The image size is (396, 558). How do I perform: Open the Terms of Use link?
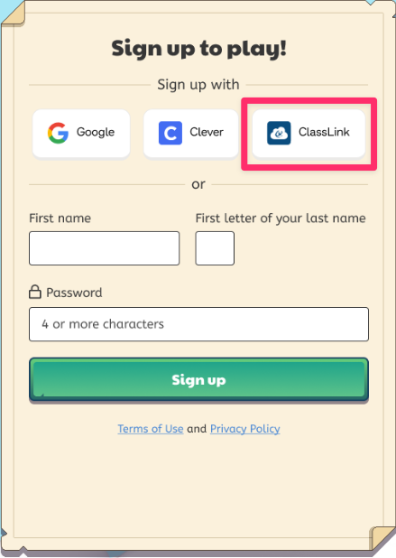click(151, 429)
